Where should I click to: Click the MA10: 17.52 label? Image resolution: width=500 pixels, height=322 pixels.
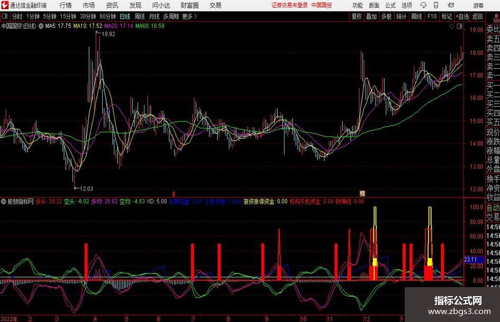88,26
